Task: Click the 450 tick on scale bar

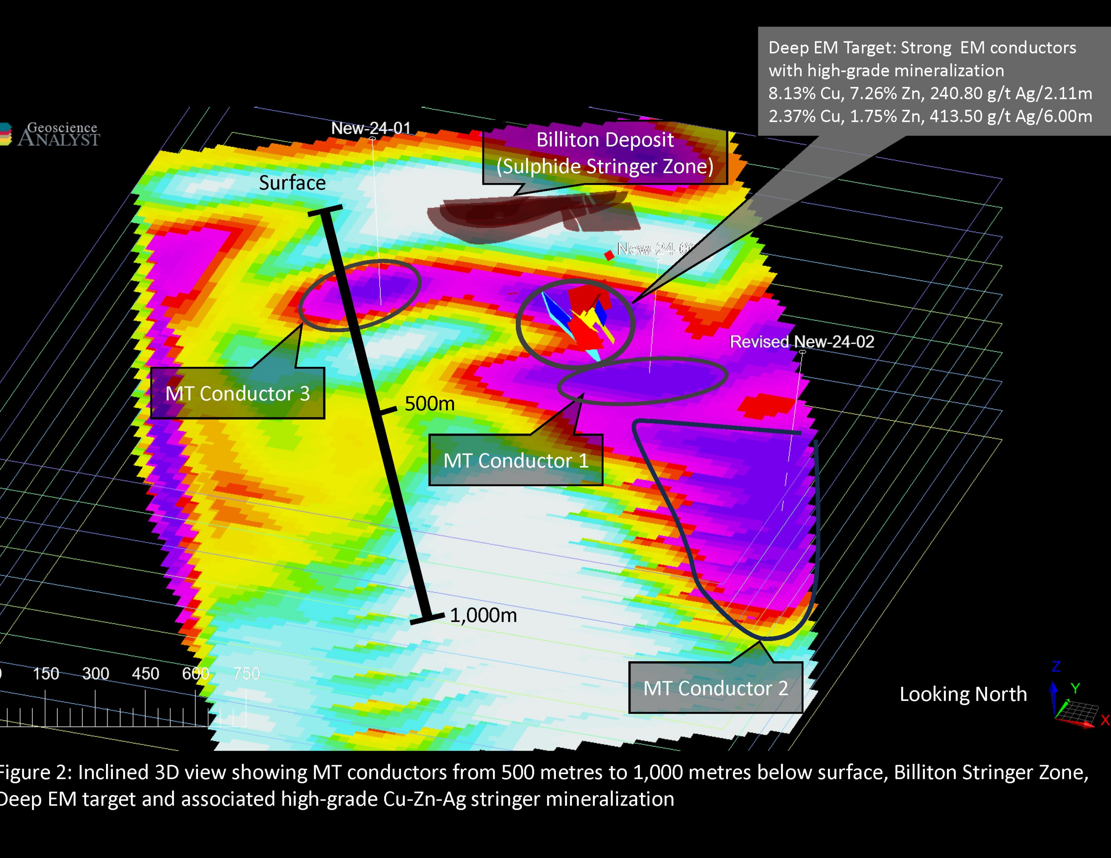Action: click(x=145, y=674)
